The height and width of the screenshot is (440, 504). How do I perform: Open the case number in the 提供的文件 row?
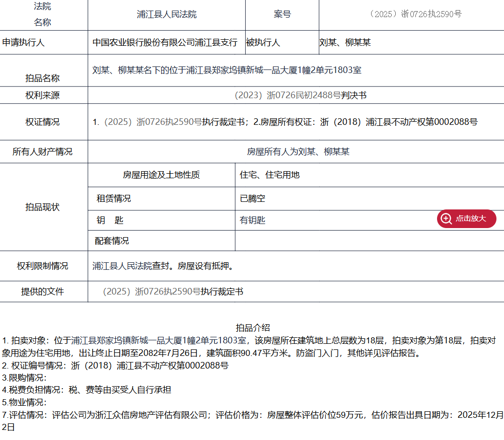(152, 291)
